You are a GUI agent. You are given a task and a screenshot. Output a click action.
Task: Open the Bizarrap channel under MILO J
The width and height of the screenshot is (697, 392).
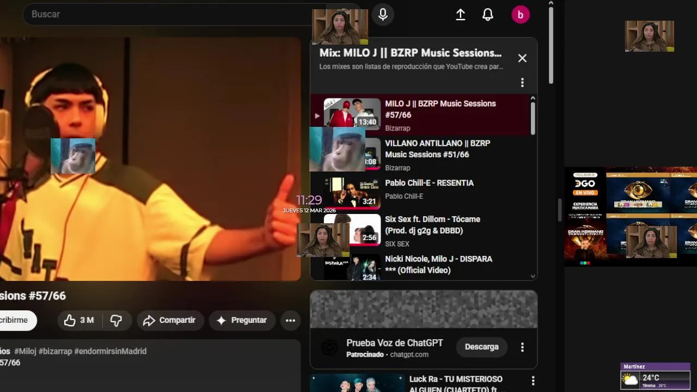[x=398, y=128]
